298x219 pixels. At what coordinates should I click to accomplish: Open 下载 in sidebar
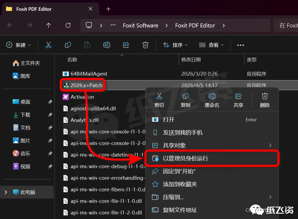tap(21, 115)
